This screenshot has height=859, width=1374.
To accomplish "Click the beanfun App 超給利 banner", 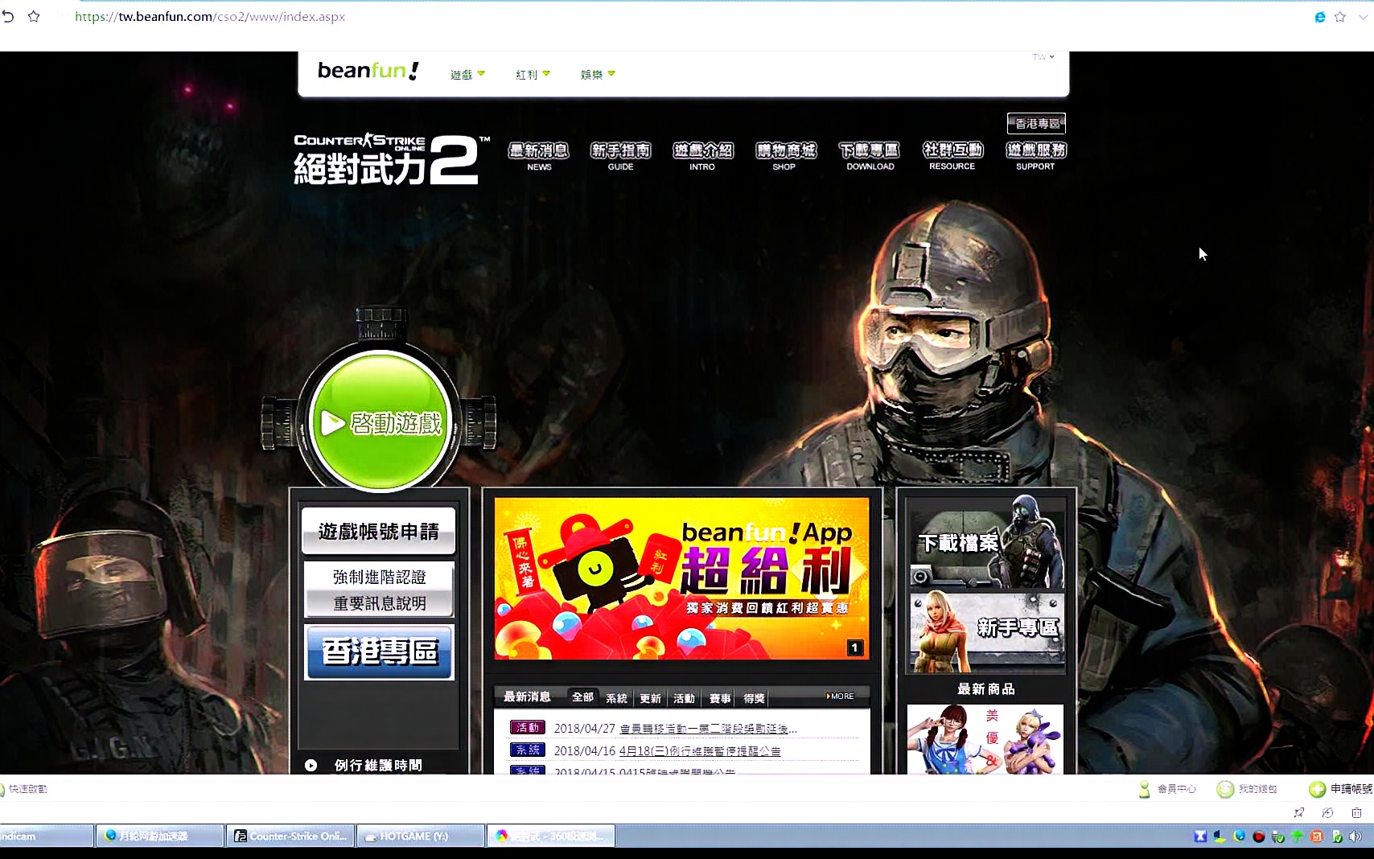I will (x=681, y=577).
